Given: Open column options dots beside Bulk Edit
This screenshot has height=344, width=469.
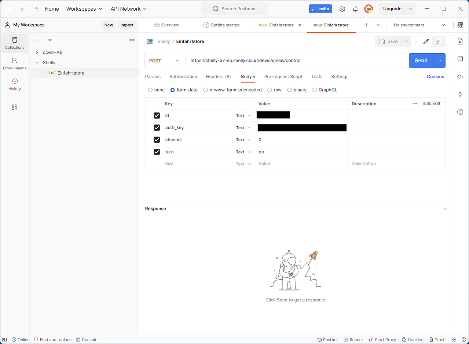Looking at the screenshot, I should coord(415,104).
